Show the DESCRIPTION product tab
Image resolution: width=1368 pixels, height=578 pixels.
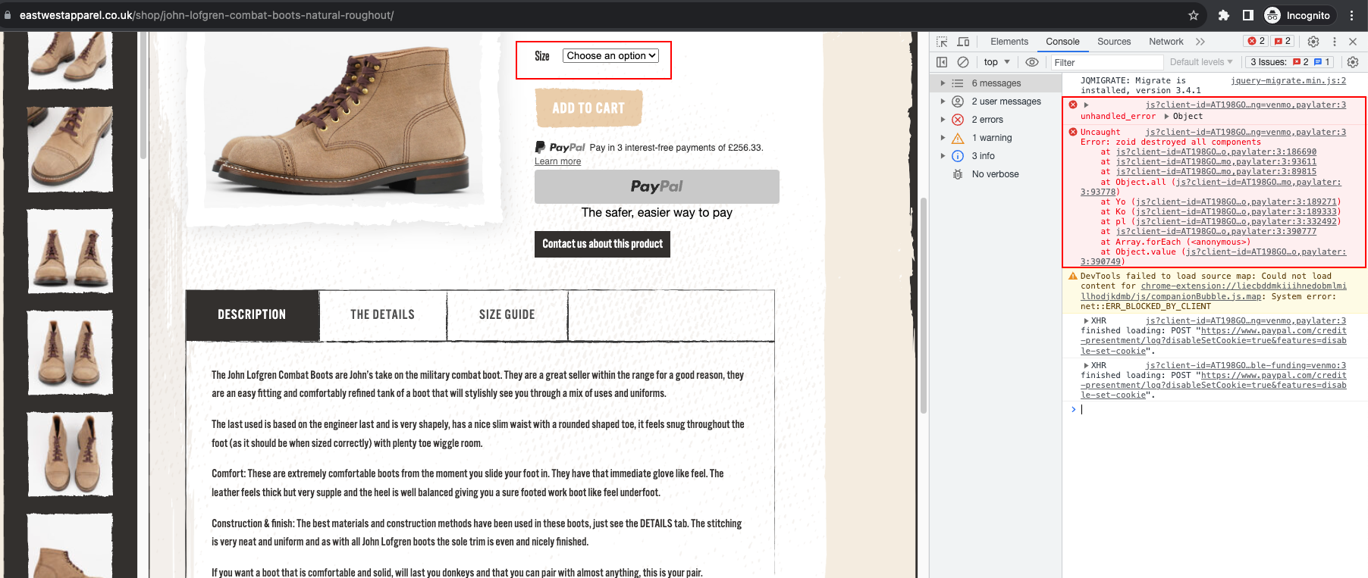(x=252, y=315)
